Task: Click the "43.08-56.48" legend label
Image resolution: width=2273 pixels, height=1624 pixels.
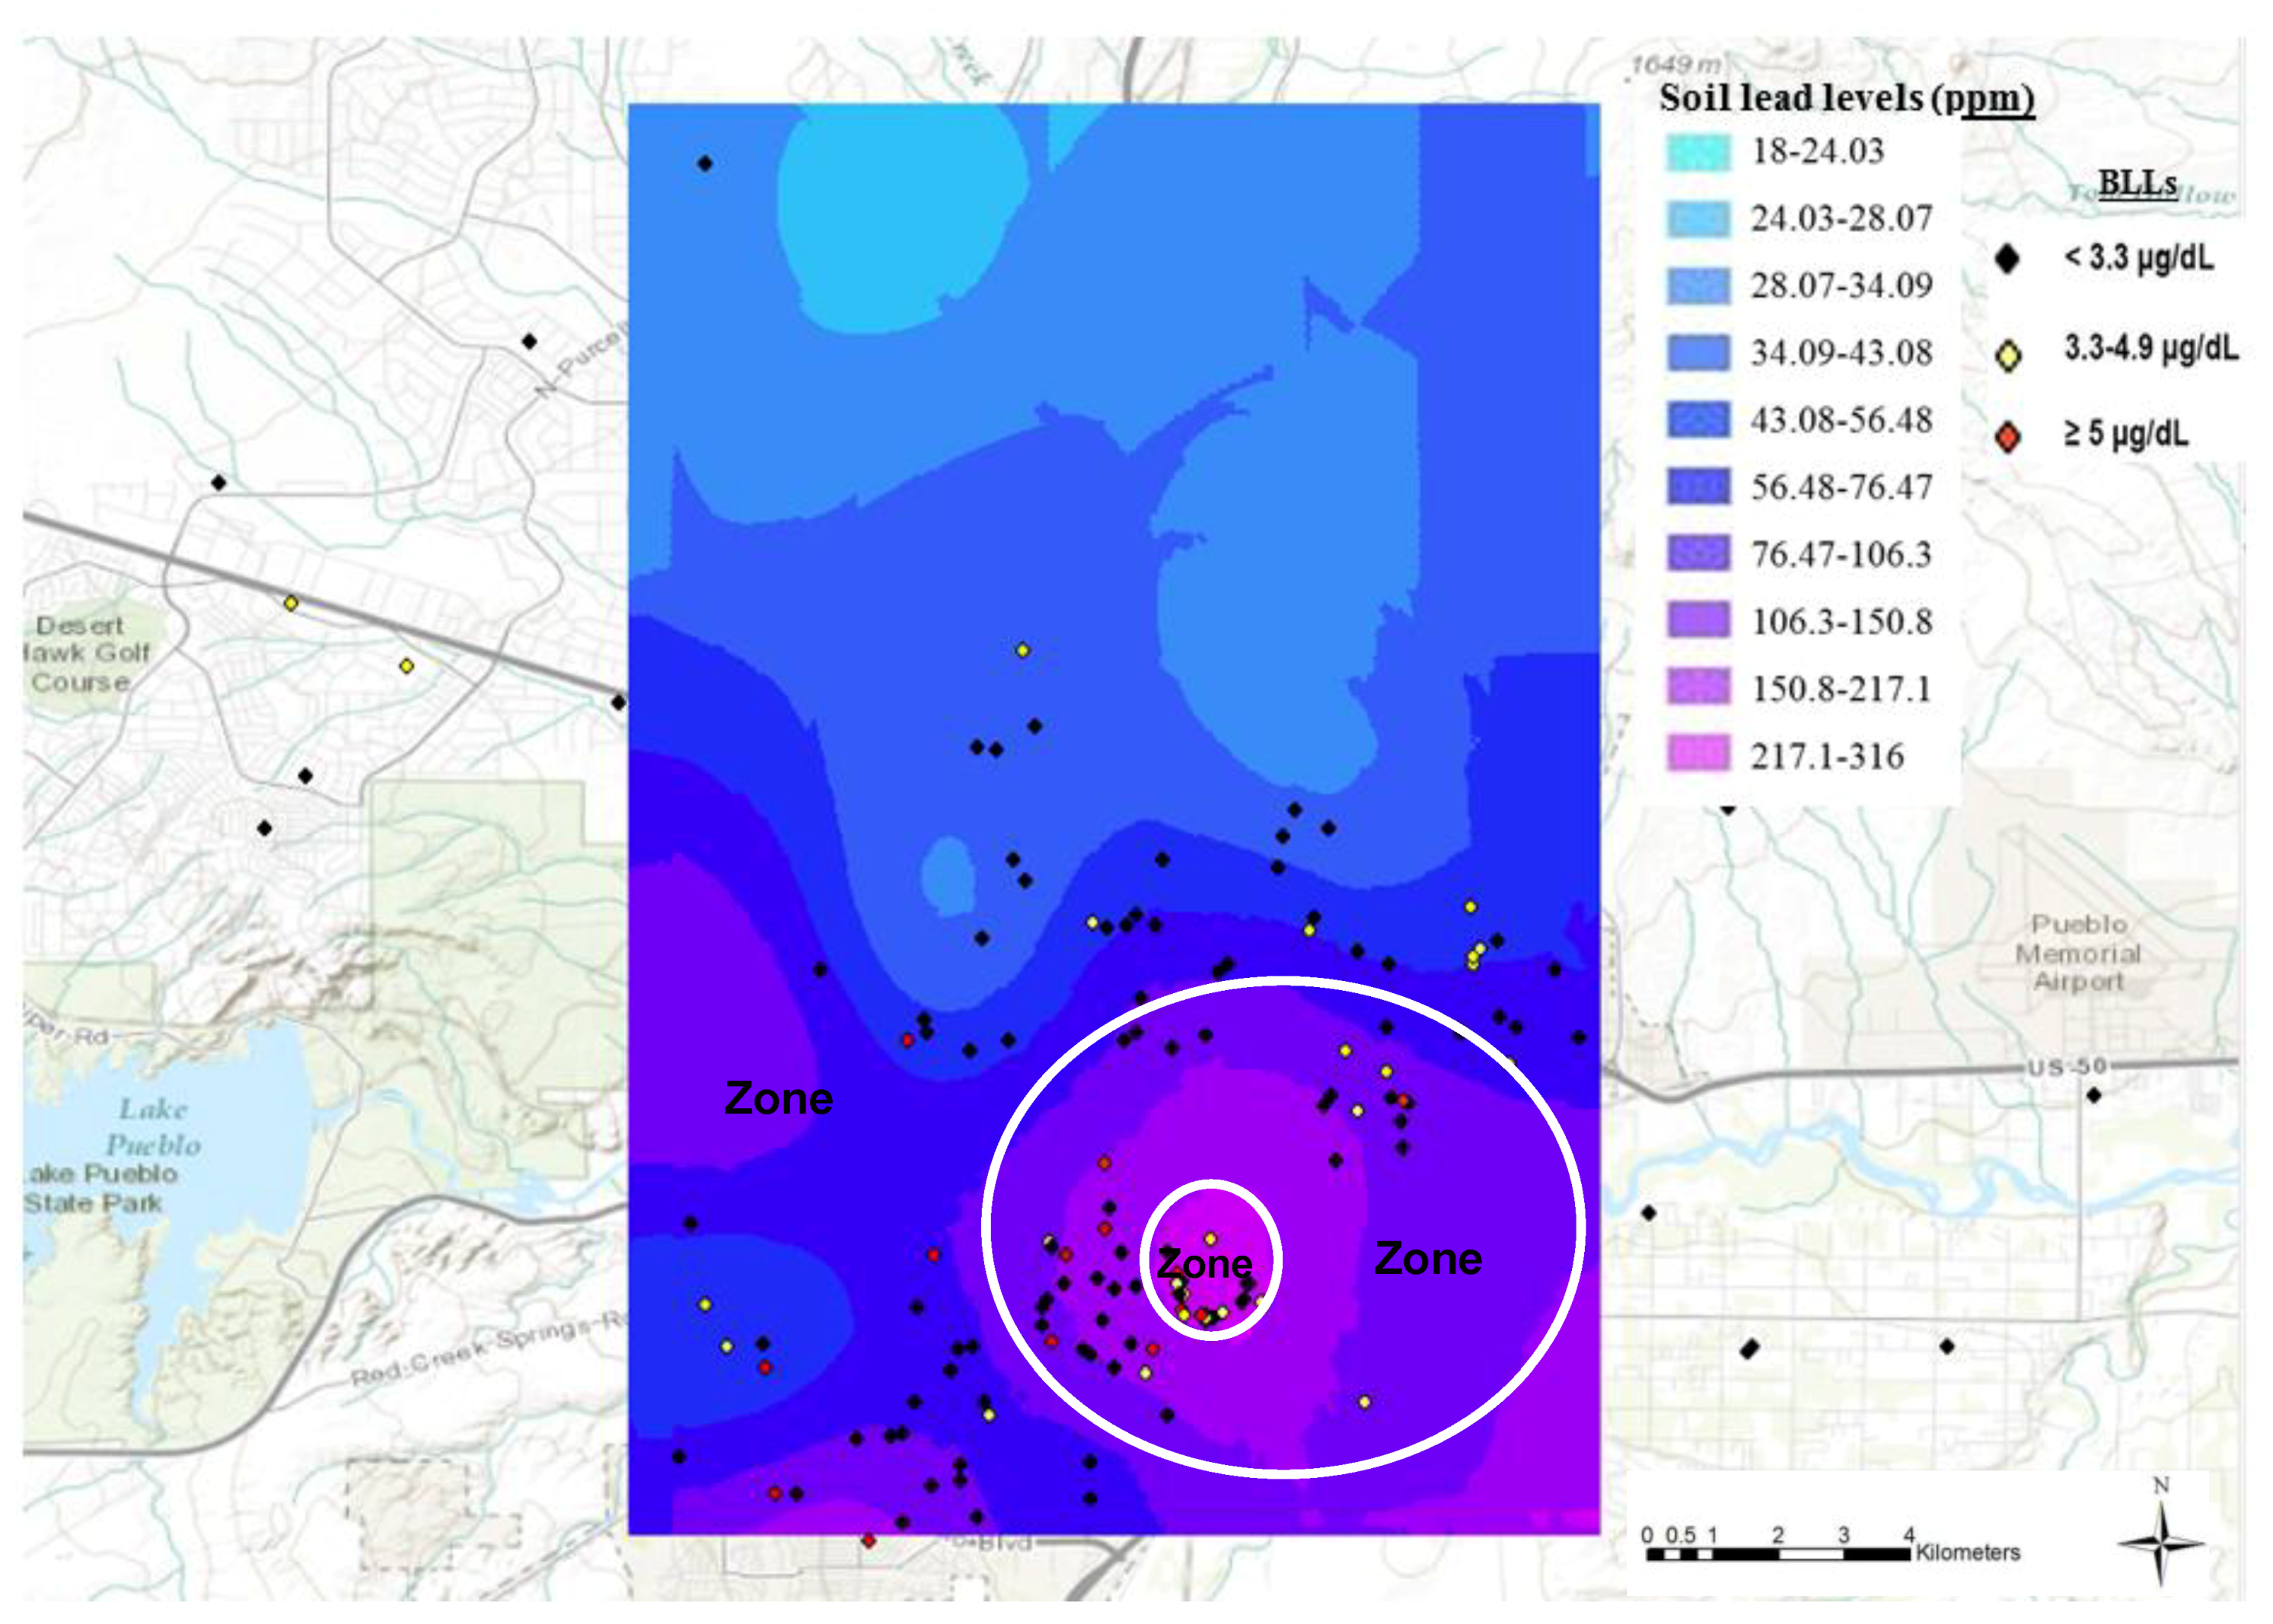Action: pos(1841,420)
